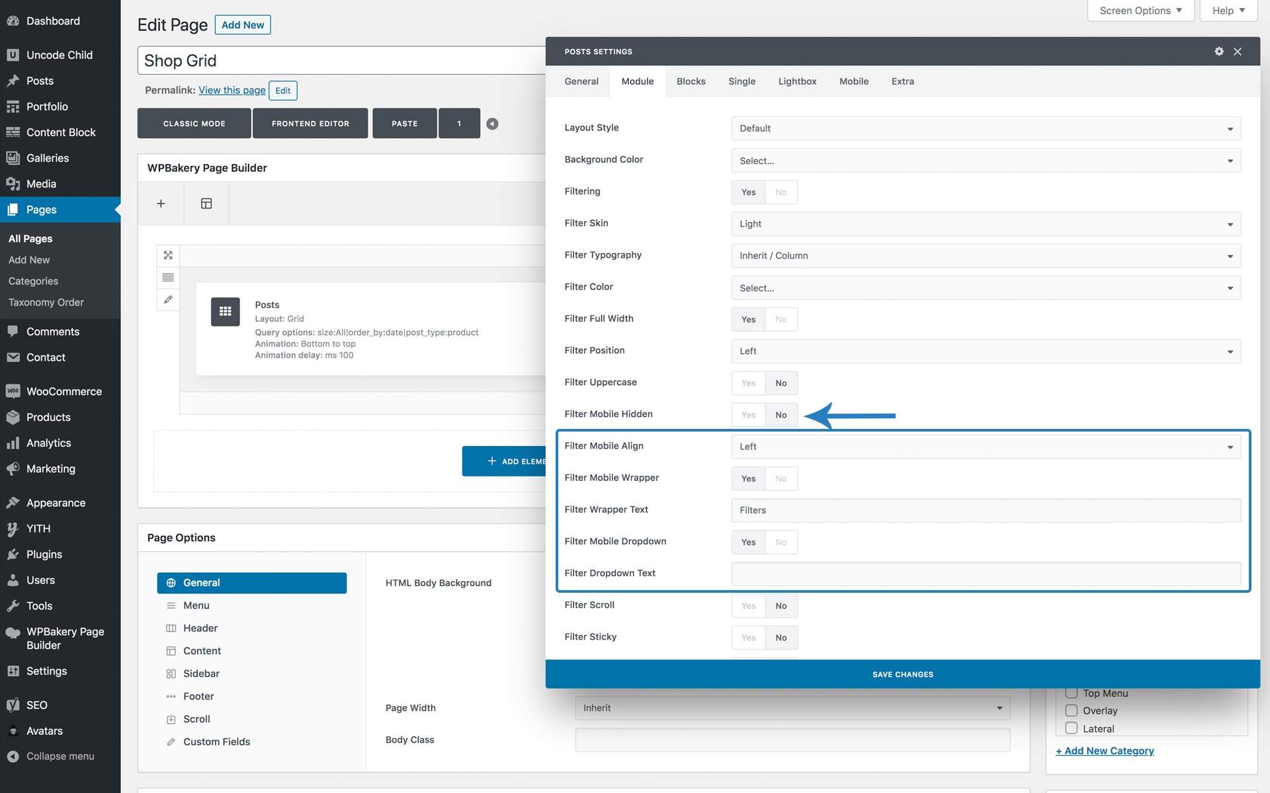Open the Screen Options panel
1270x793 pixels.
(1140, 11)
